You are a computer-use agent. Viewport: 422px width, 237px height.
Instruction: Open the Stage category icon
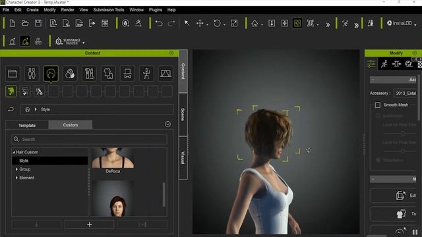click(x=166, y=73)
